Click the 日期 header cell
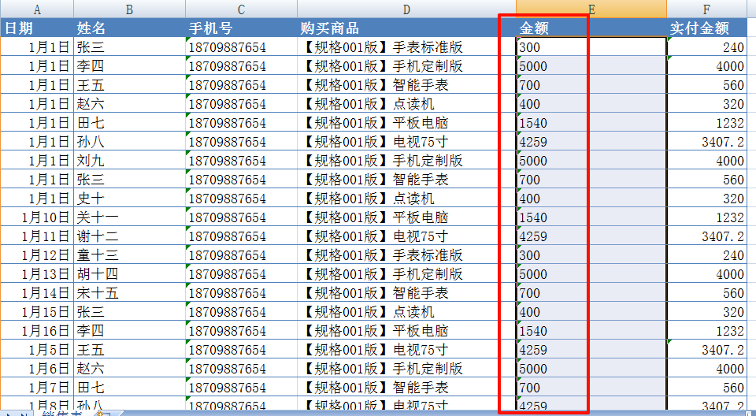 click(37, 28)
